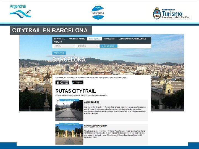The height and width of the screenshot is (149, 199).
Task: Click the Una Barcelona Distinta description text
Action: pyautogui.click(x=115, y=134)
